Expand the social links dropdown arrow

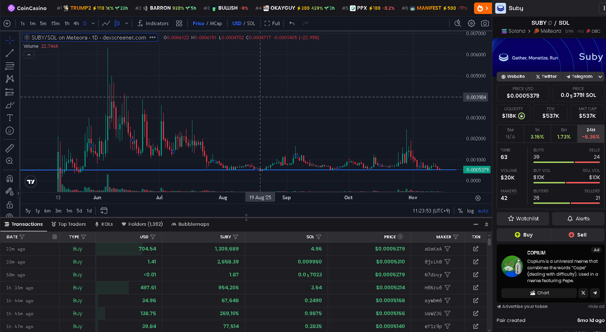click(x=600, y=77)
